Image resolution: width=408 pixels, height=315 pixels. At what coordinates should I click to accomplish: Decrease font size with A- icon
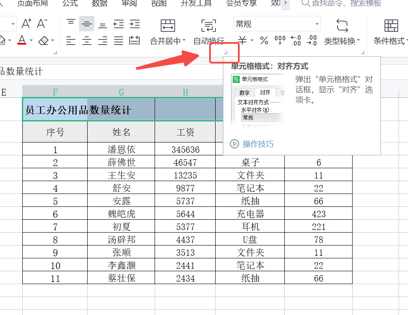pyautogui.click(x=42, y=24)
